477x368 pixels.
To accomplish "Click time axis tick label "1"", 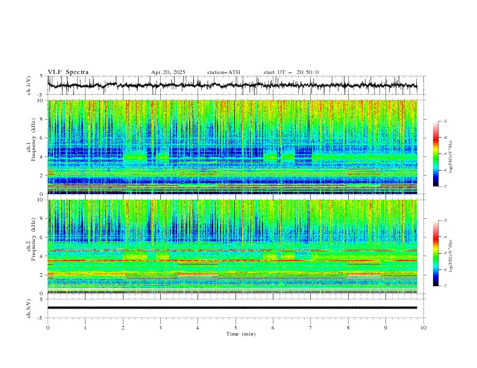I will [85, 328].
